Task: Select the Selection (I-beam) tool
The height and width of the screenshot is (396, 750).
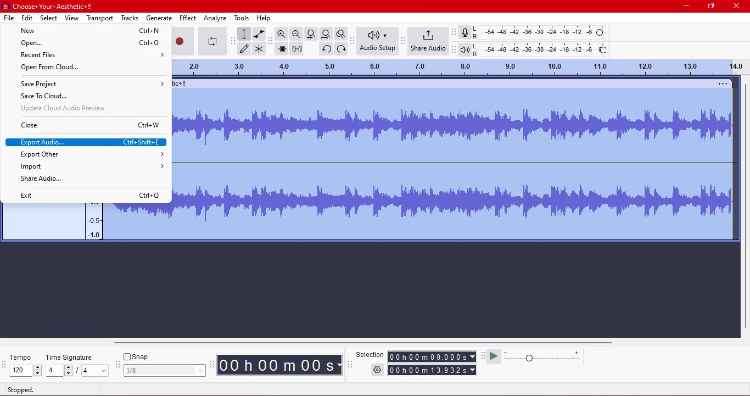Action: tap(244, 34)
